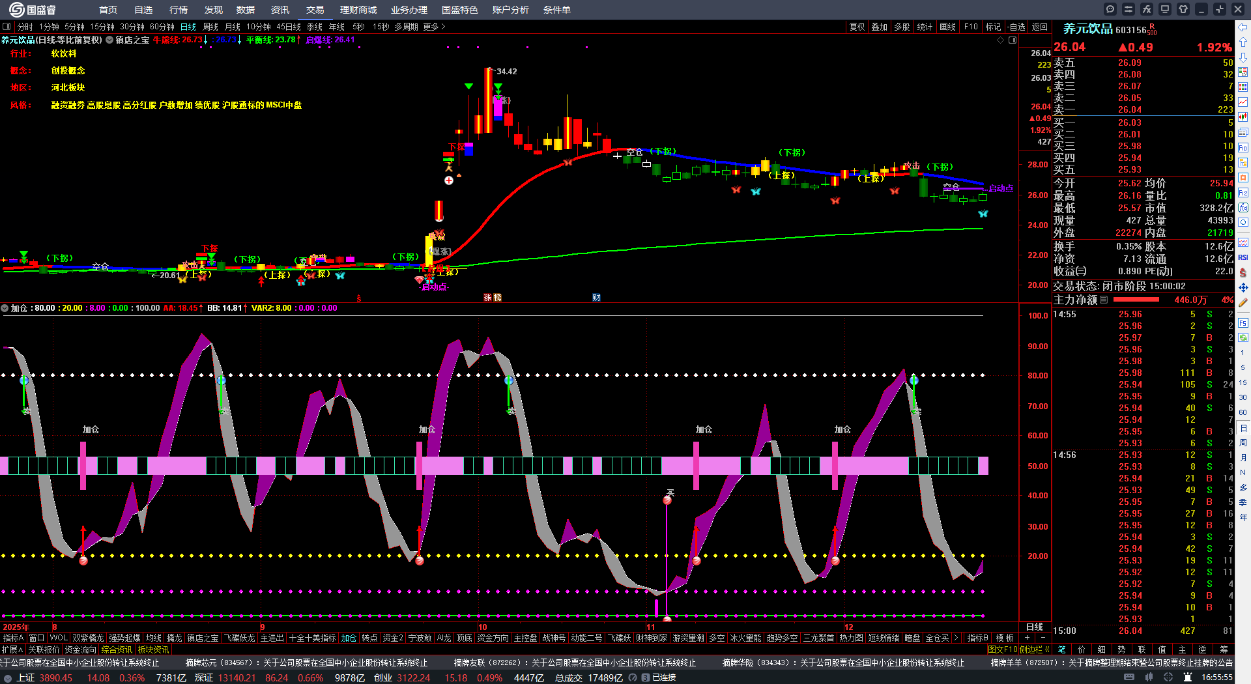Viewport: 1251px width, 684px height.
Task: Select the pencil drawing tool icon
Action: [x=1243, y=302]
